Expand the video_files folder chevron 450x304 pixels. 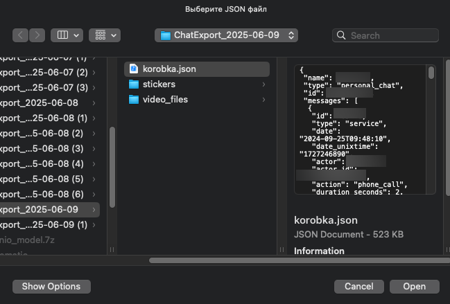[263, 100]
